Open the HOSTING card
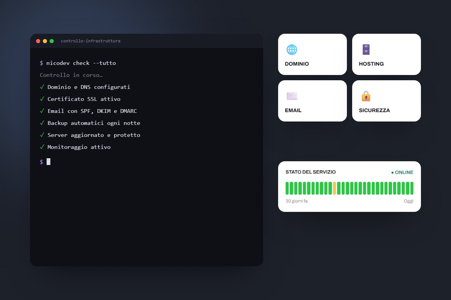The height and width of the screenshot is (300, 451). [x=386, y=54]
